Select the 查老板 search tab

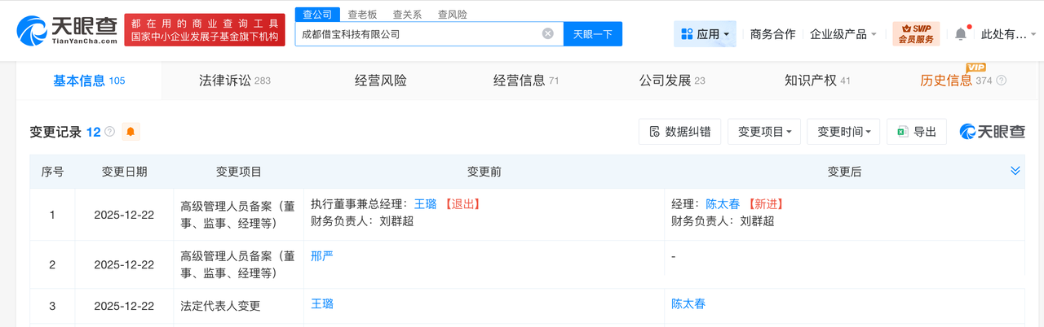pyautogui.click(x=363, y=14)
